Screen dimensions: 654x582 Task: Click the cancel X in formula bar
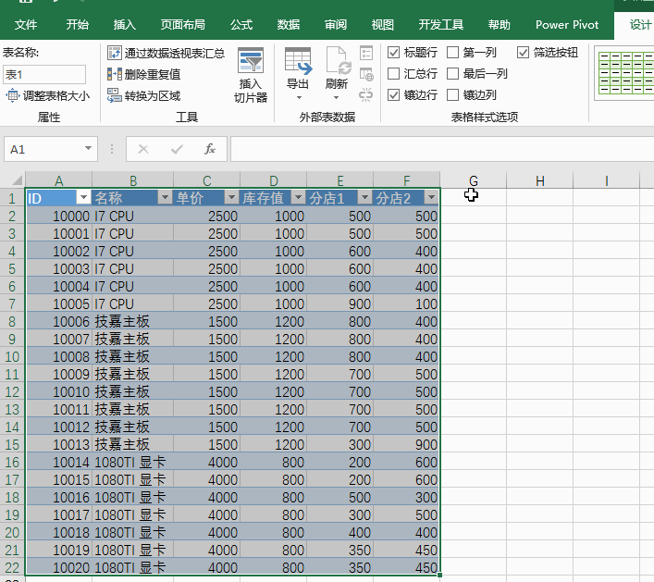tap(143, 149)
